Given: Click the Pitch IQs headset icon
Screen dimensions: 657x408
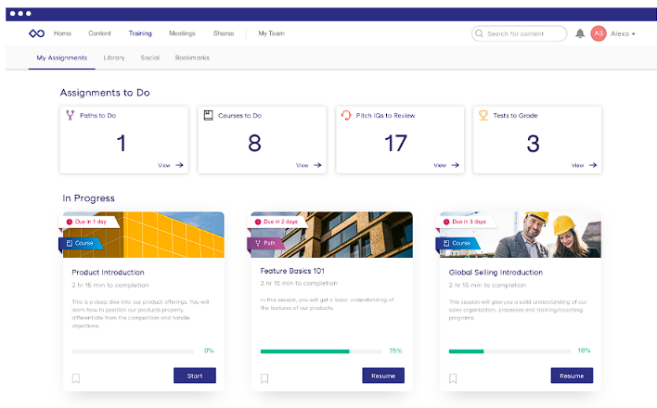Looking at the screenshot, I should point(346,116).
